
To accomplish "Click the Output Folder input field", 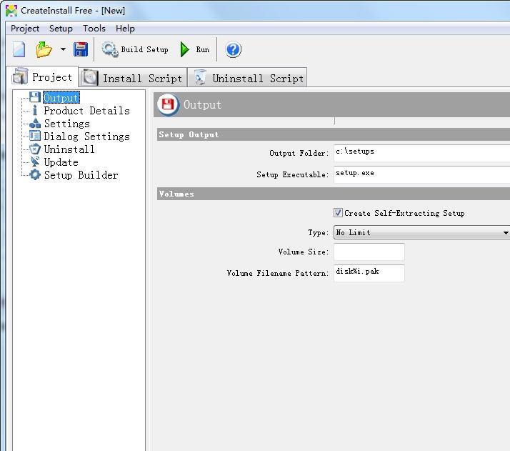I will coord(421,153).
